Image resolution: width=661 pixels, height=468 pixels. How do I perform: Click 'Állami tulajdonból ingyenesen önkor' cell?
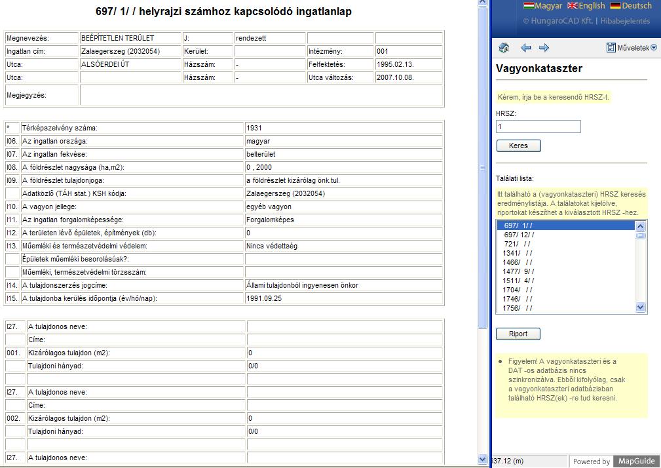[343, 285]
